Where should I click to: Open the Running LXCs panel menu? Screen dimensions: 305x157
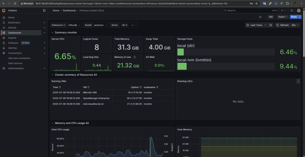(x=298, y=81)
